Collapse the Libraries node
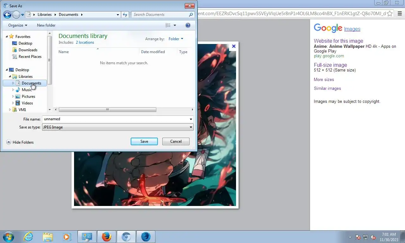This screenshot has width=405, height=243. pos(10,76)
